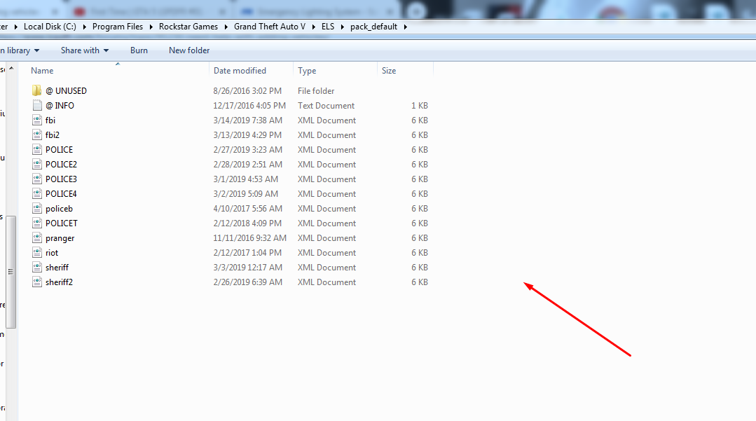756x421 pixels.
Task: Expand breadcrumb arrow after pack_default
Action: (405, 27)
